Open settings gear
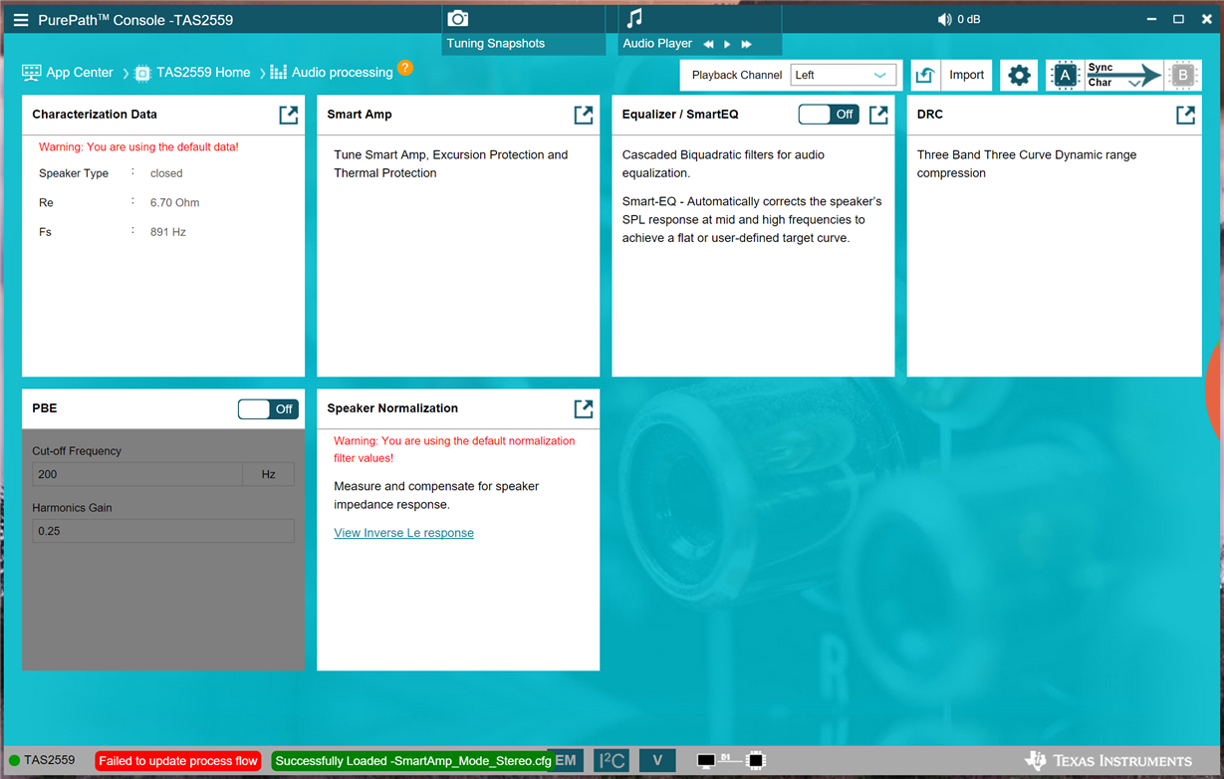 (x=1019, y=75)
